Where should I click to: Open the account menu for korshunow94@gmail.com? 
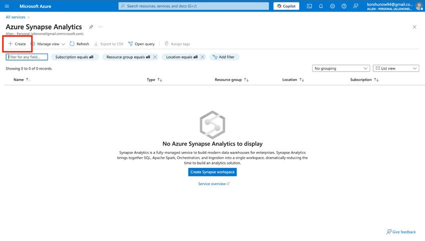click(390, 6)
